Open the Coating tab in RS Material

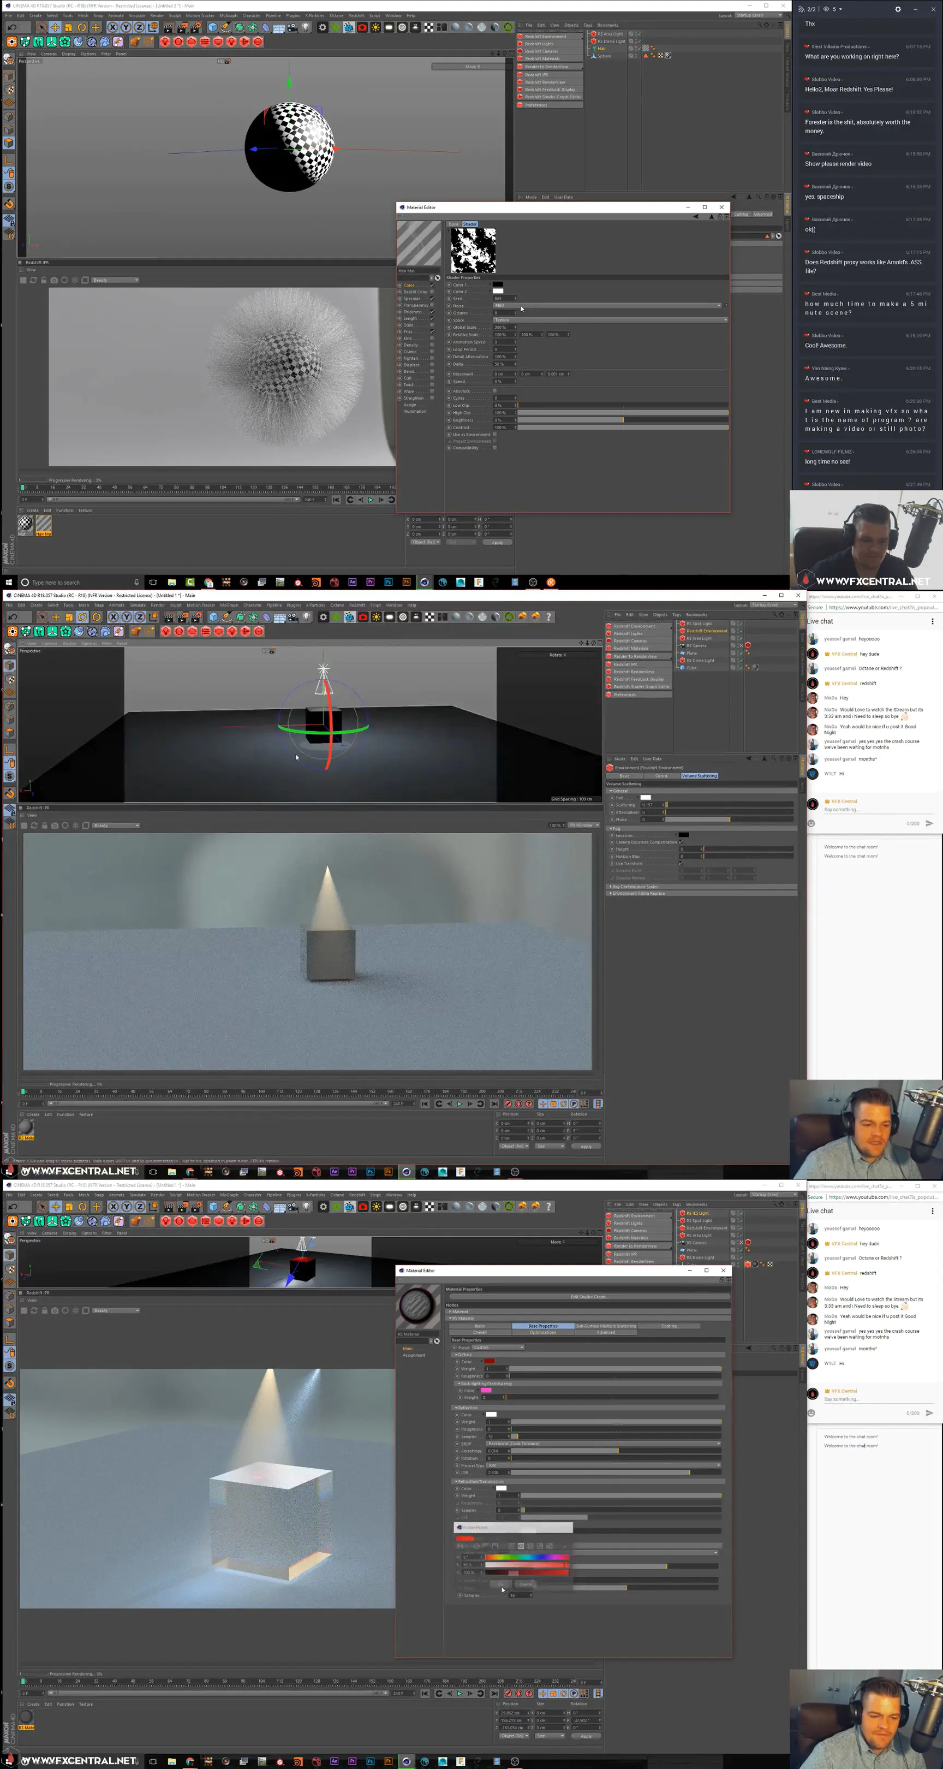[669, 1326]
